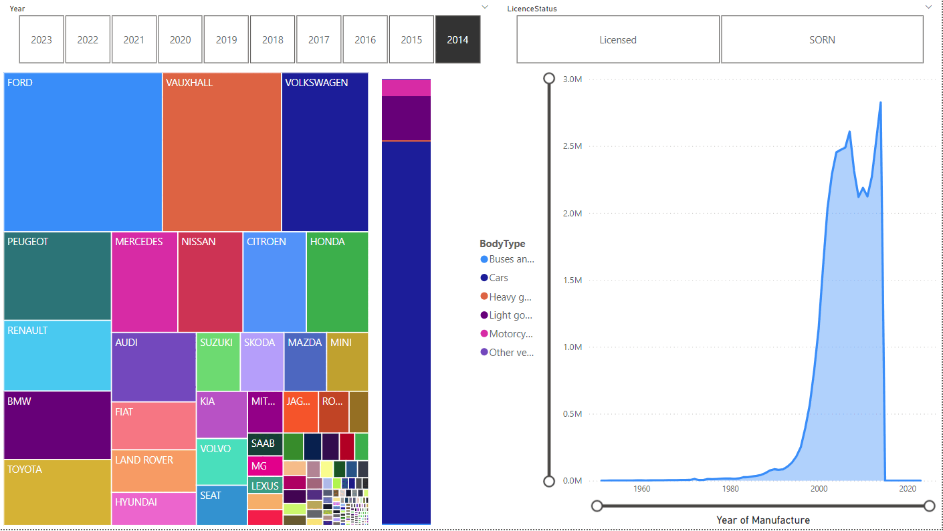943x531 pixels.
Task: Click the top handle of vertical zoom slider
Action: [x=549, y=79]
